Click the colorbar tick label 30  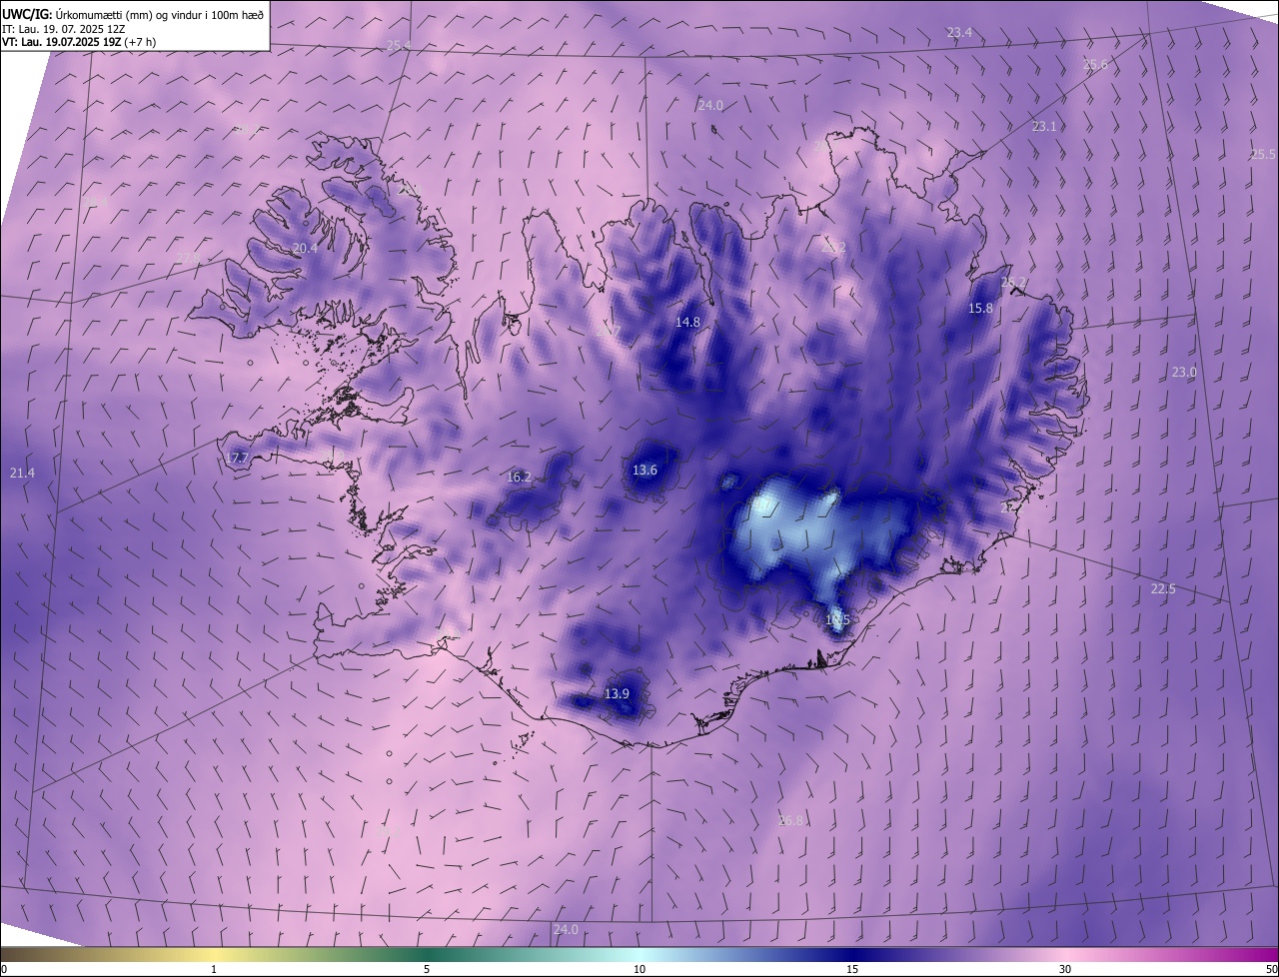pos(1065,969)
